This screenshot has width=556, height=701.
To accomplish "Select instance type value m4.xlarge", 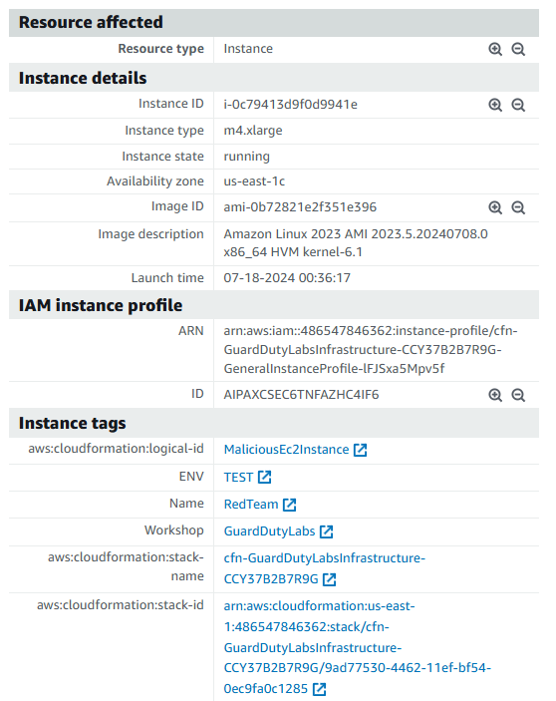I will 253,131.
